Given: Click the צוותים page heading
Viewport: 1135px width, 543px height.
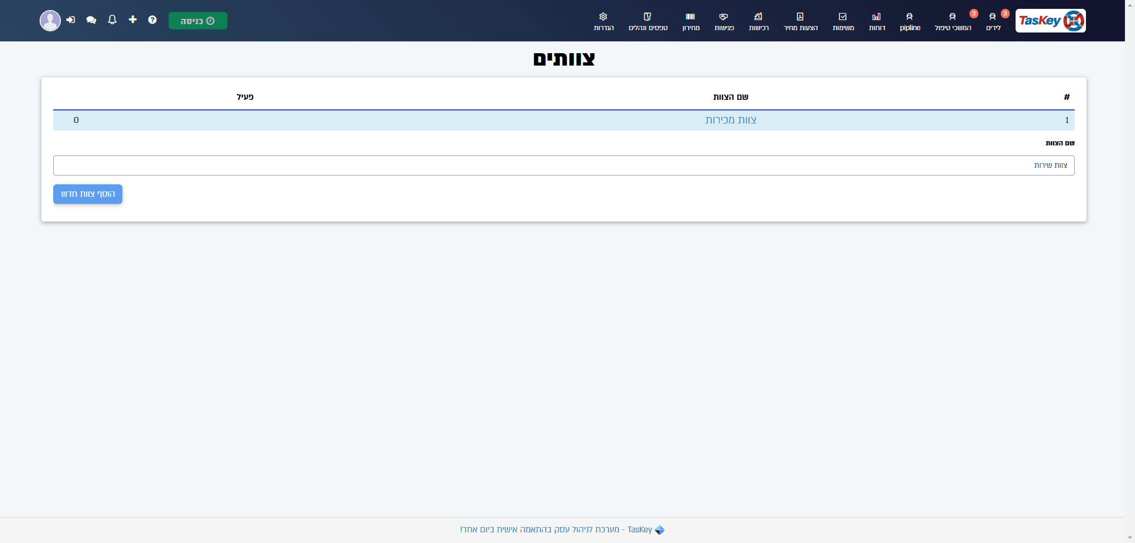Looking at the screenshot, I should (x=564, y=59).
